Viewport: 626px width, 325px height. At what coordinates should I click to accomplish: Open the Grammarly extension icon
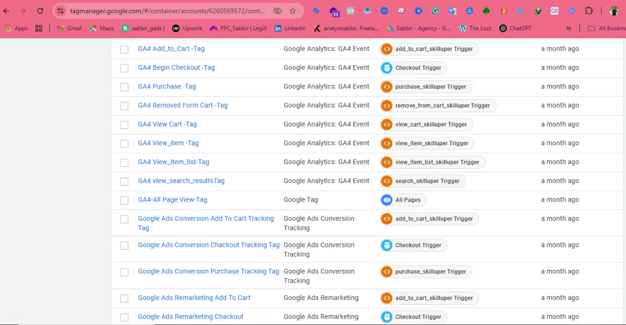(435, 10)
